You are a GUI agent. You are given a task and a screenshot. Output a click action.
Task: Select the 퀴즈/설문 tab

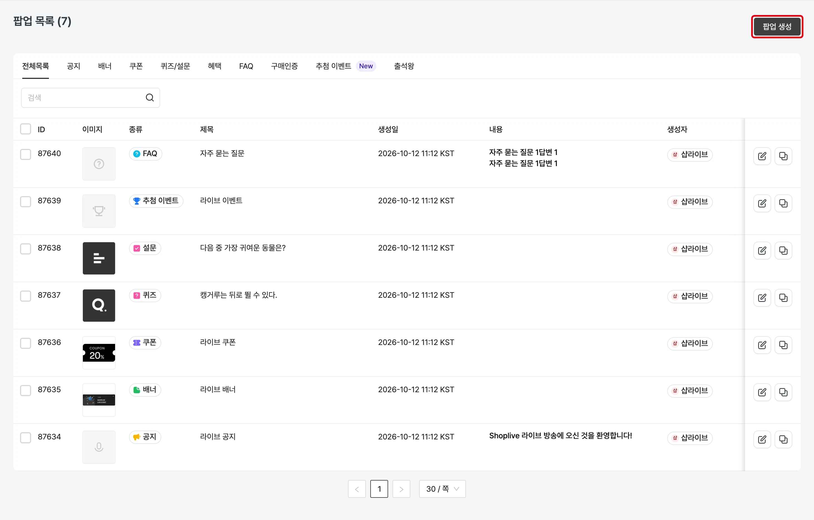(175, 66)
